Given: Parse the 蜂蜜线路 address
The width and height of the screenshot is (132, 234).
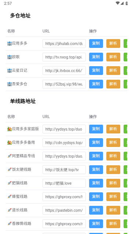Looking at the screenshot, I should click(x=113, y=197).
